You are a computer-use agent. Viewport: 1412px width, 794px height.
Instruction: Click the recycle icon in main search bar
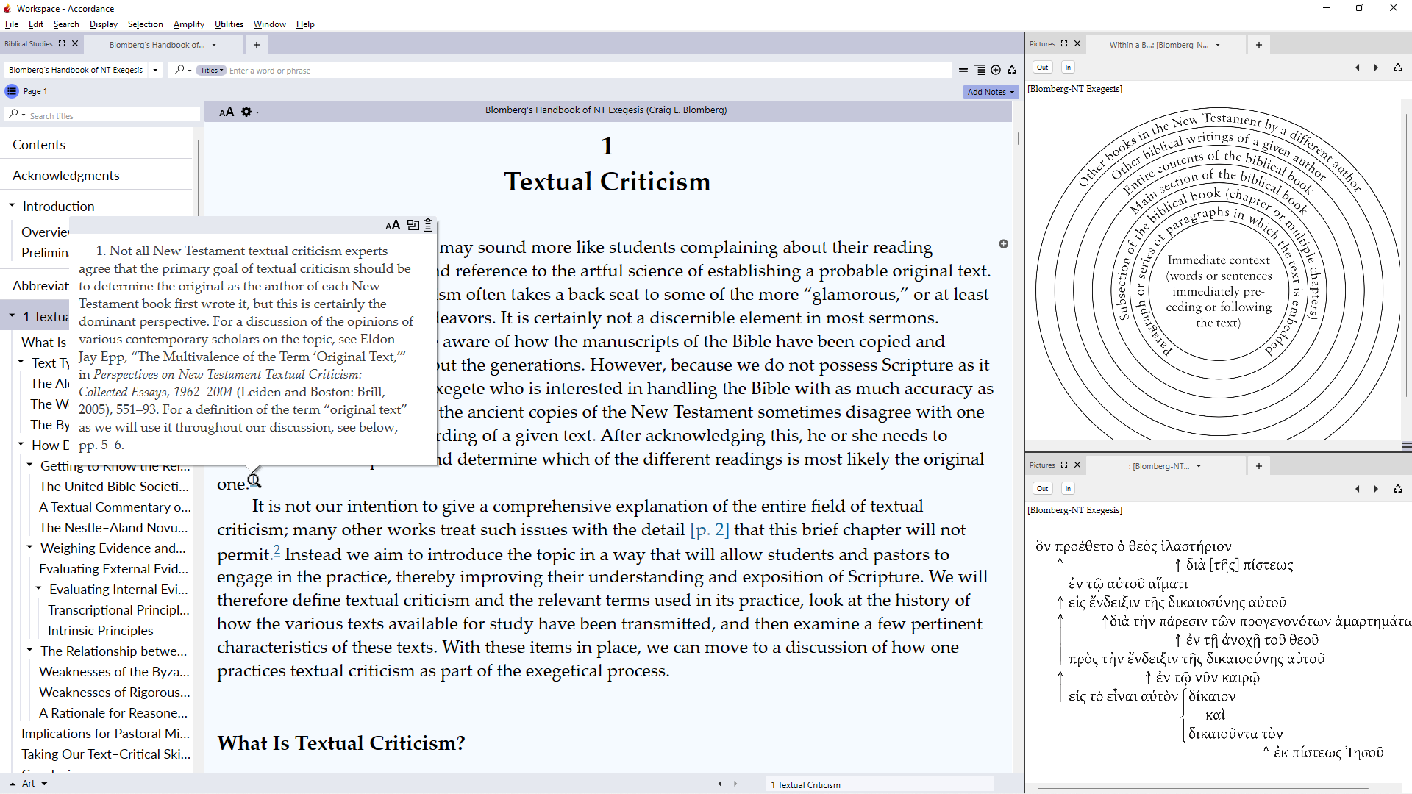point(1012,70)
